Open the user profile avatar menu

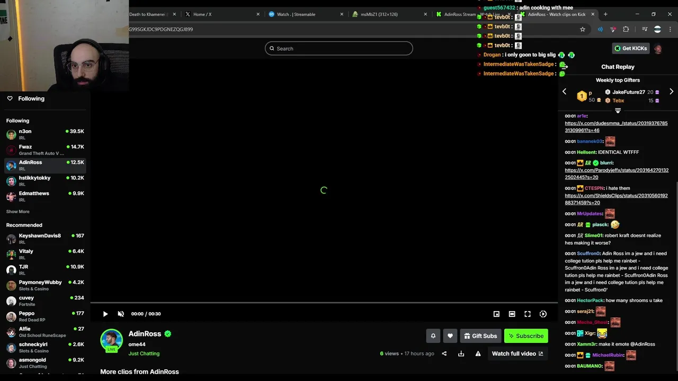(x=658, y=48)
